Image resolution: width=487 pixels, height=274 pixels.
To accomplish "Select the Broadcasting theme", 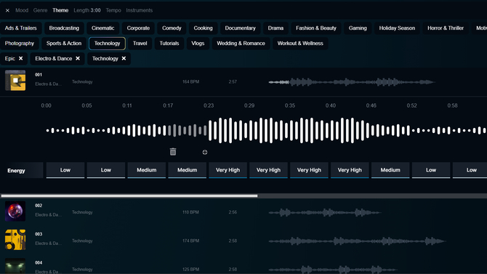I will point(64,28).
